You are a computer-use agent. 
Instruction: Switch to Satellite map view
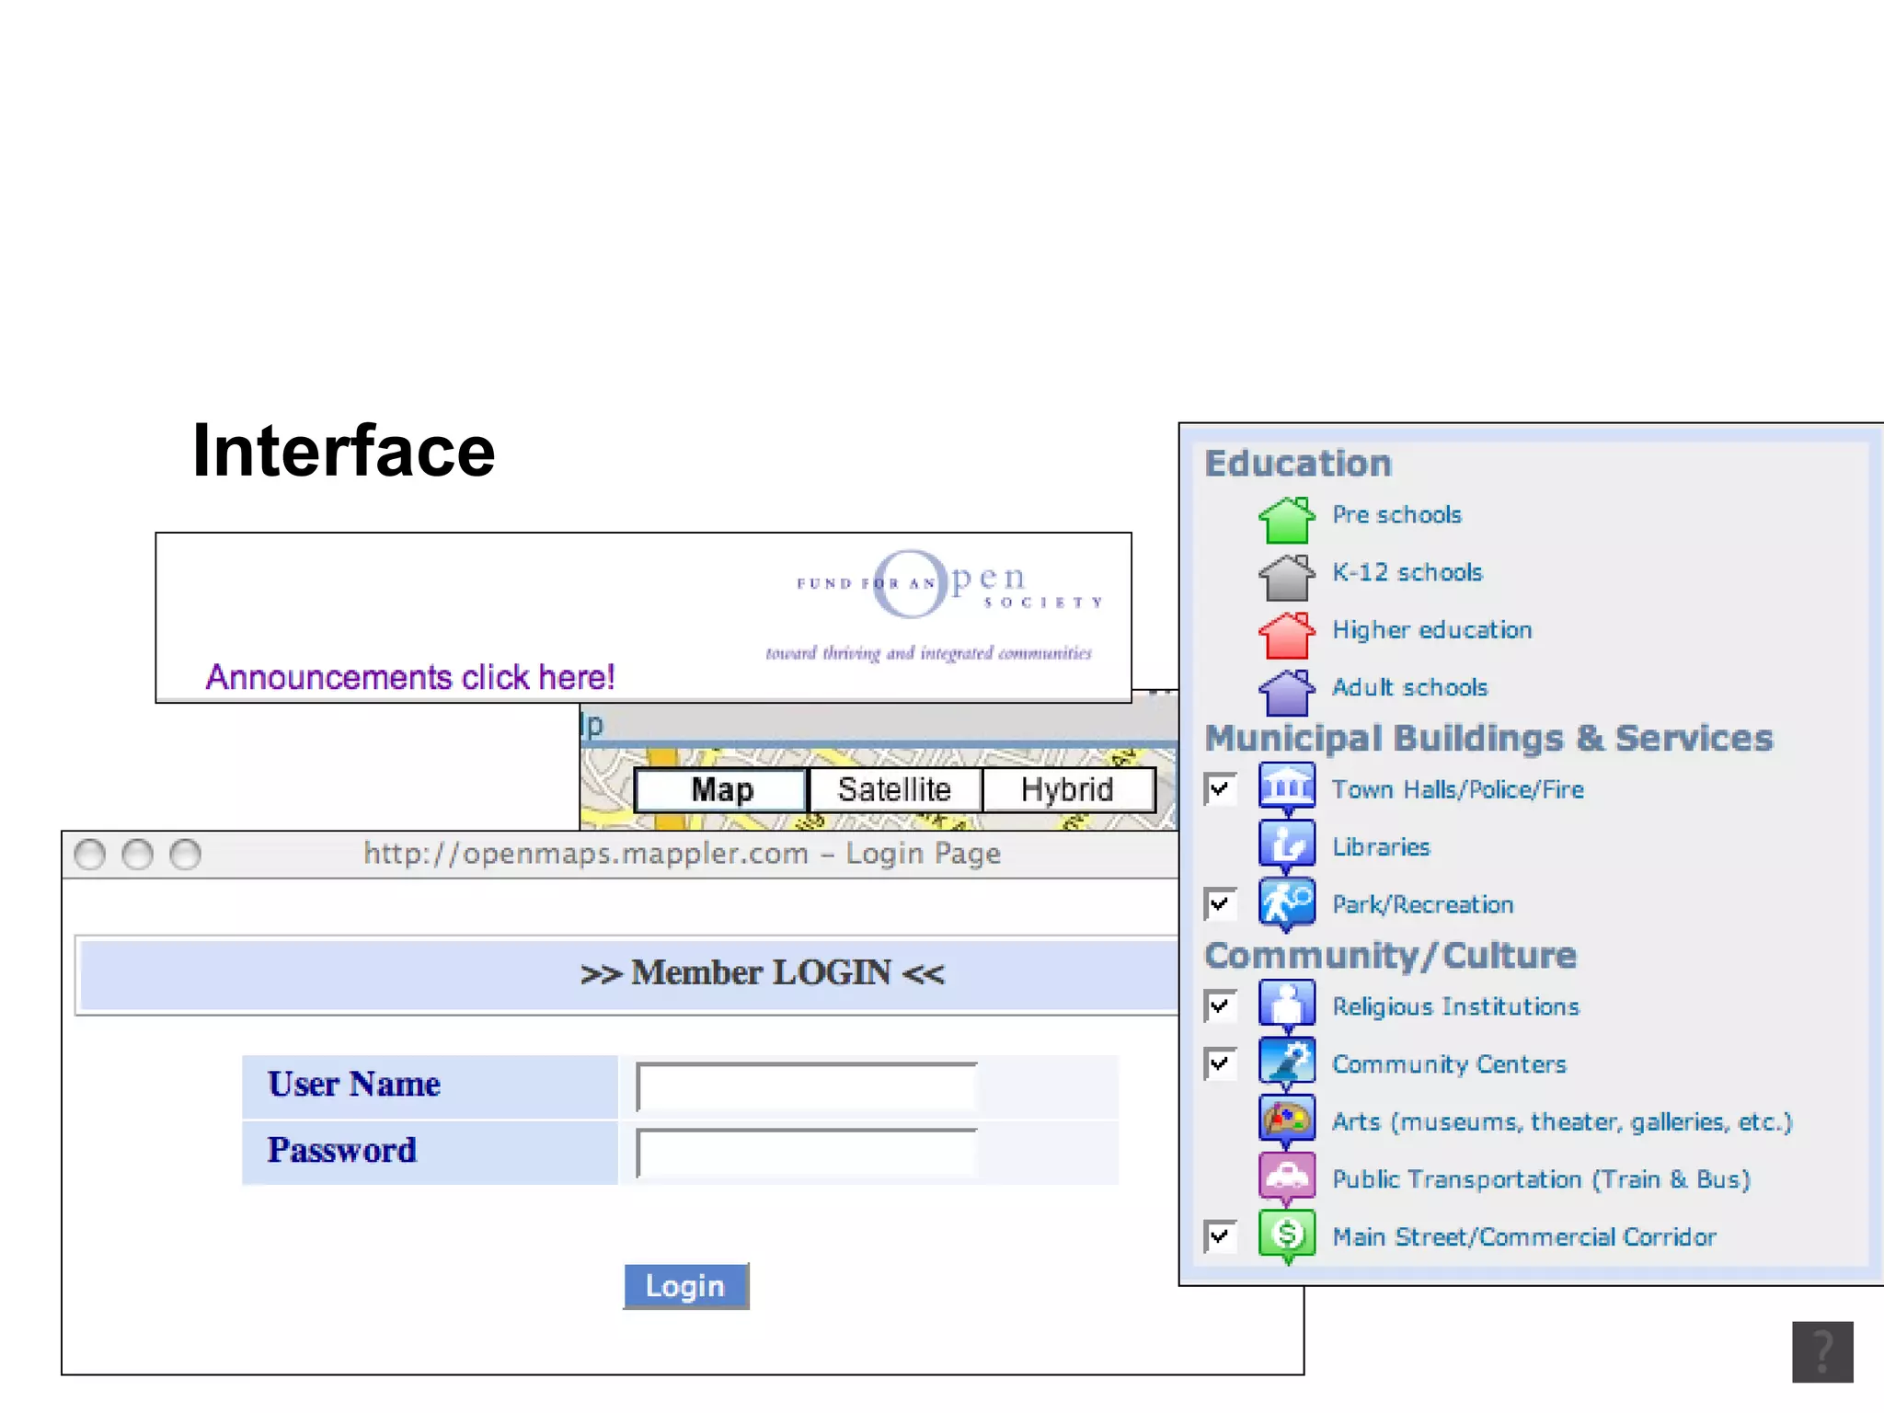click(x=894, y=790)
